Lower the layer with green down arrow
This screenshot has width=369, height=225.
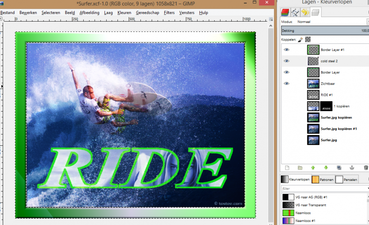click(326, 167)
